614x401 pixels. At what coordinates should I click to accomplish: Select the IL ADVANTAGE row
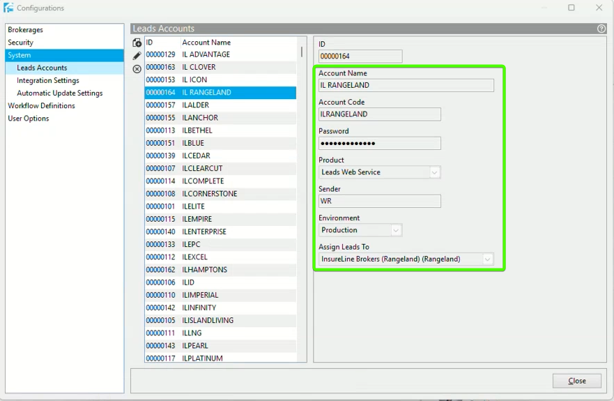(220, 54)
